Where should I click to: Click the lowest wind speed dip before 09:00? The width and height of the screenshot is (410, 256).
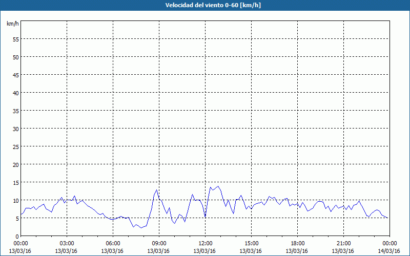pyautogui.click(x=140, y=228)
